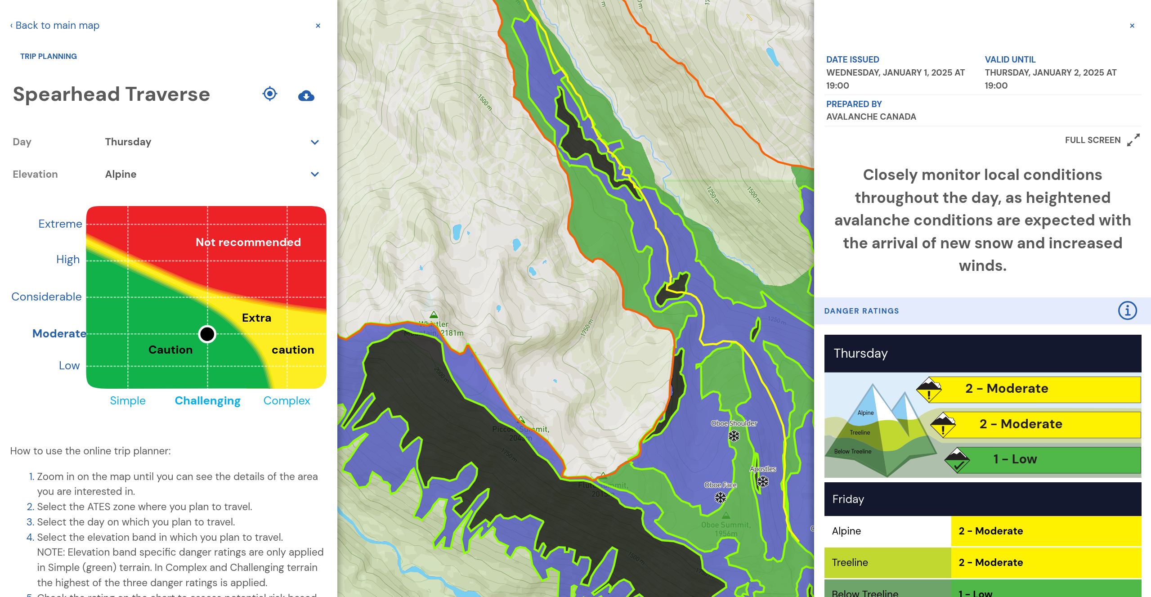Screen dimensions: 1151x597
Task: Click the Friday forecast header
Action: (983, 499)
